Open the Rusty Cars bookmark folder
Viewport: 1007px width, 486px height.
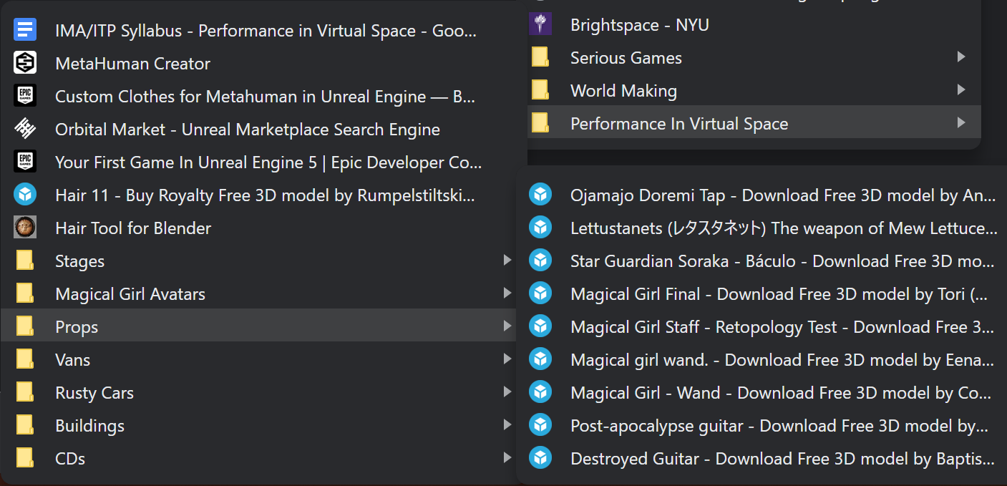(x=258, y=393)
